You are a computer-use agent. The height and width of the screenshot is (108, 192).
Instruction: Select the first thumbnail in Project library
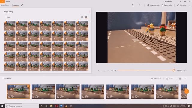10,25
